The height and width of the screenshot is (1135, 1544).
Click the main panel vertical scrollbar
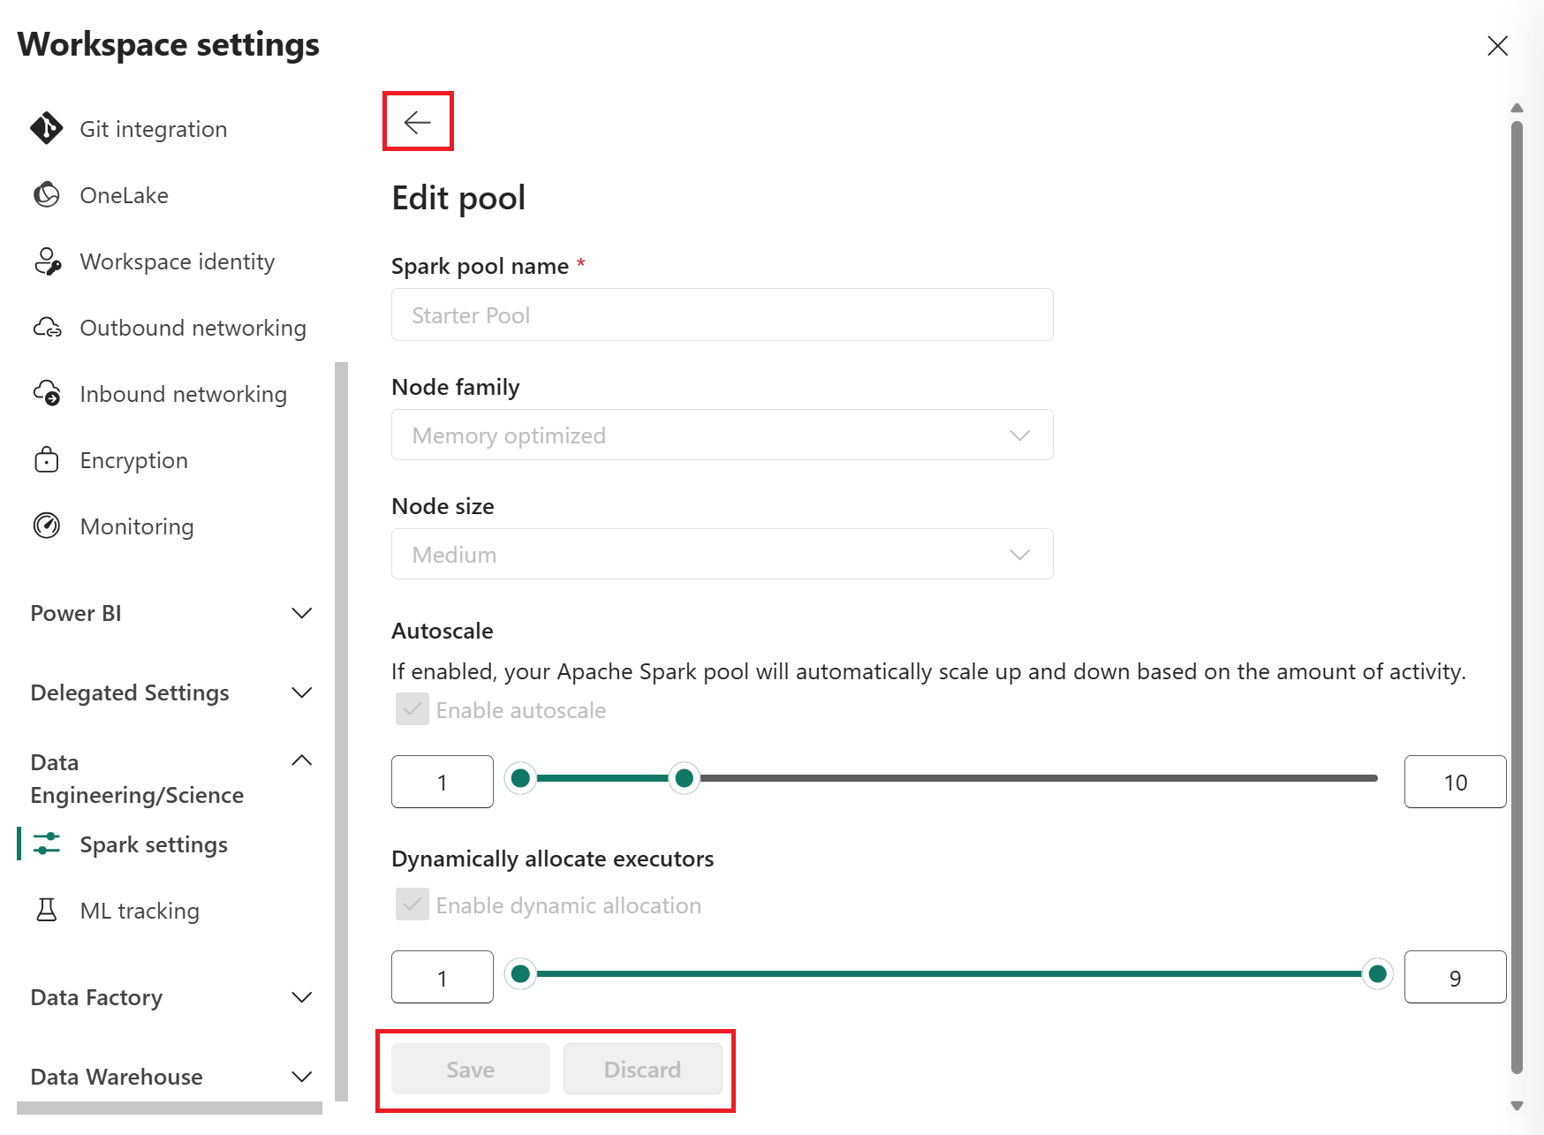[1517, 597]
